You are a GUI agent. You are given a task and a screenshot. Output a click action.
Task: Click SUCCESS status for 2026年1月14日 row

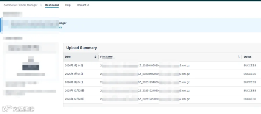250,66
